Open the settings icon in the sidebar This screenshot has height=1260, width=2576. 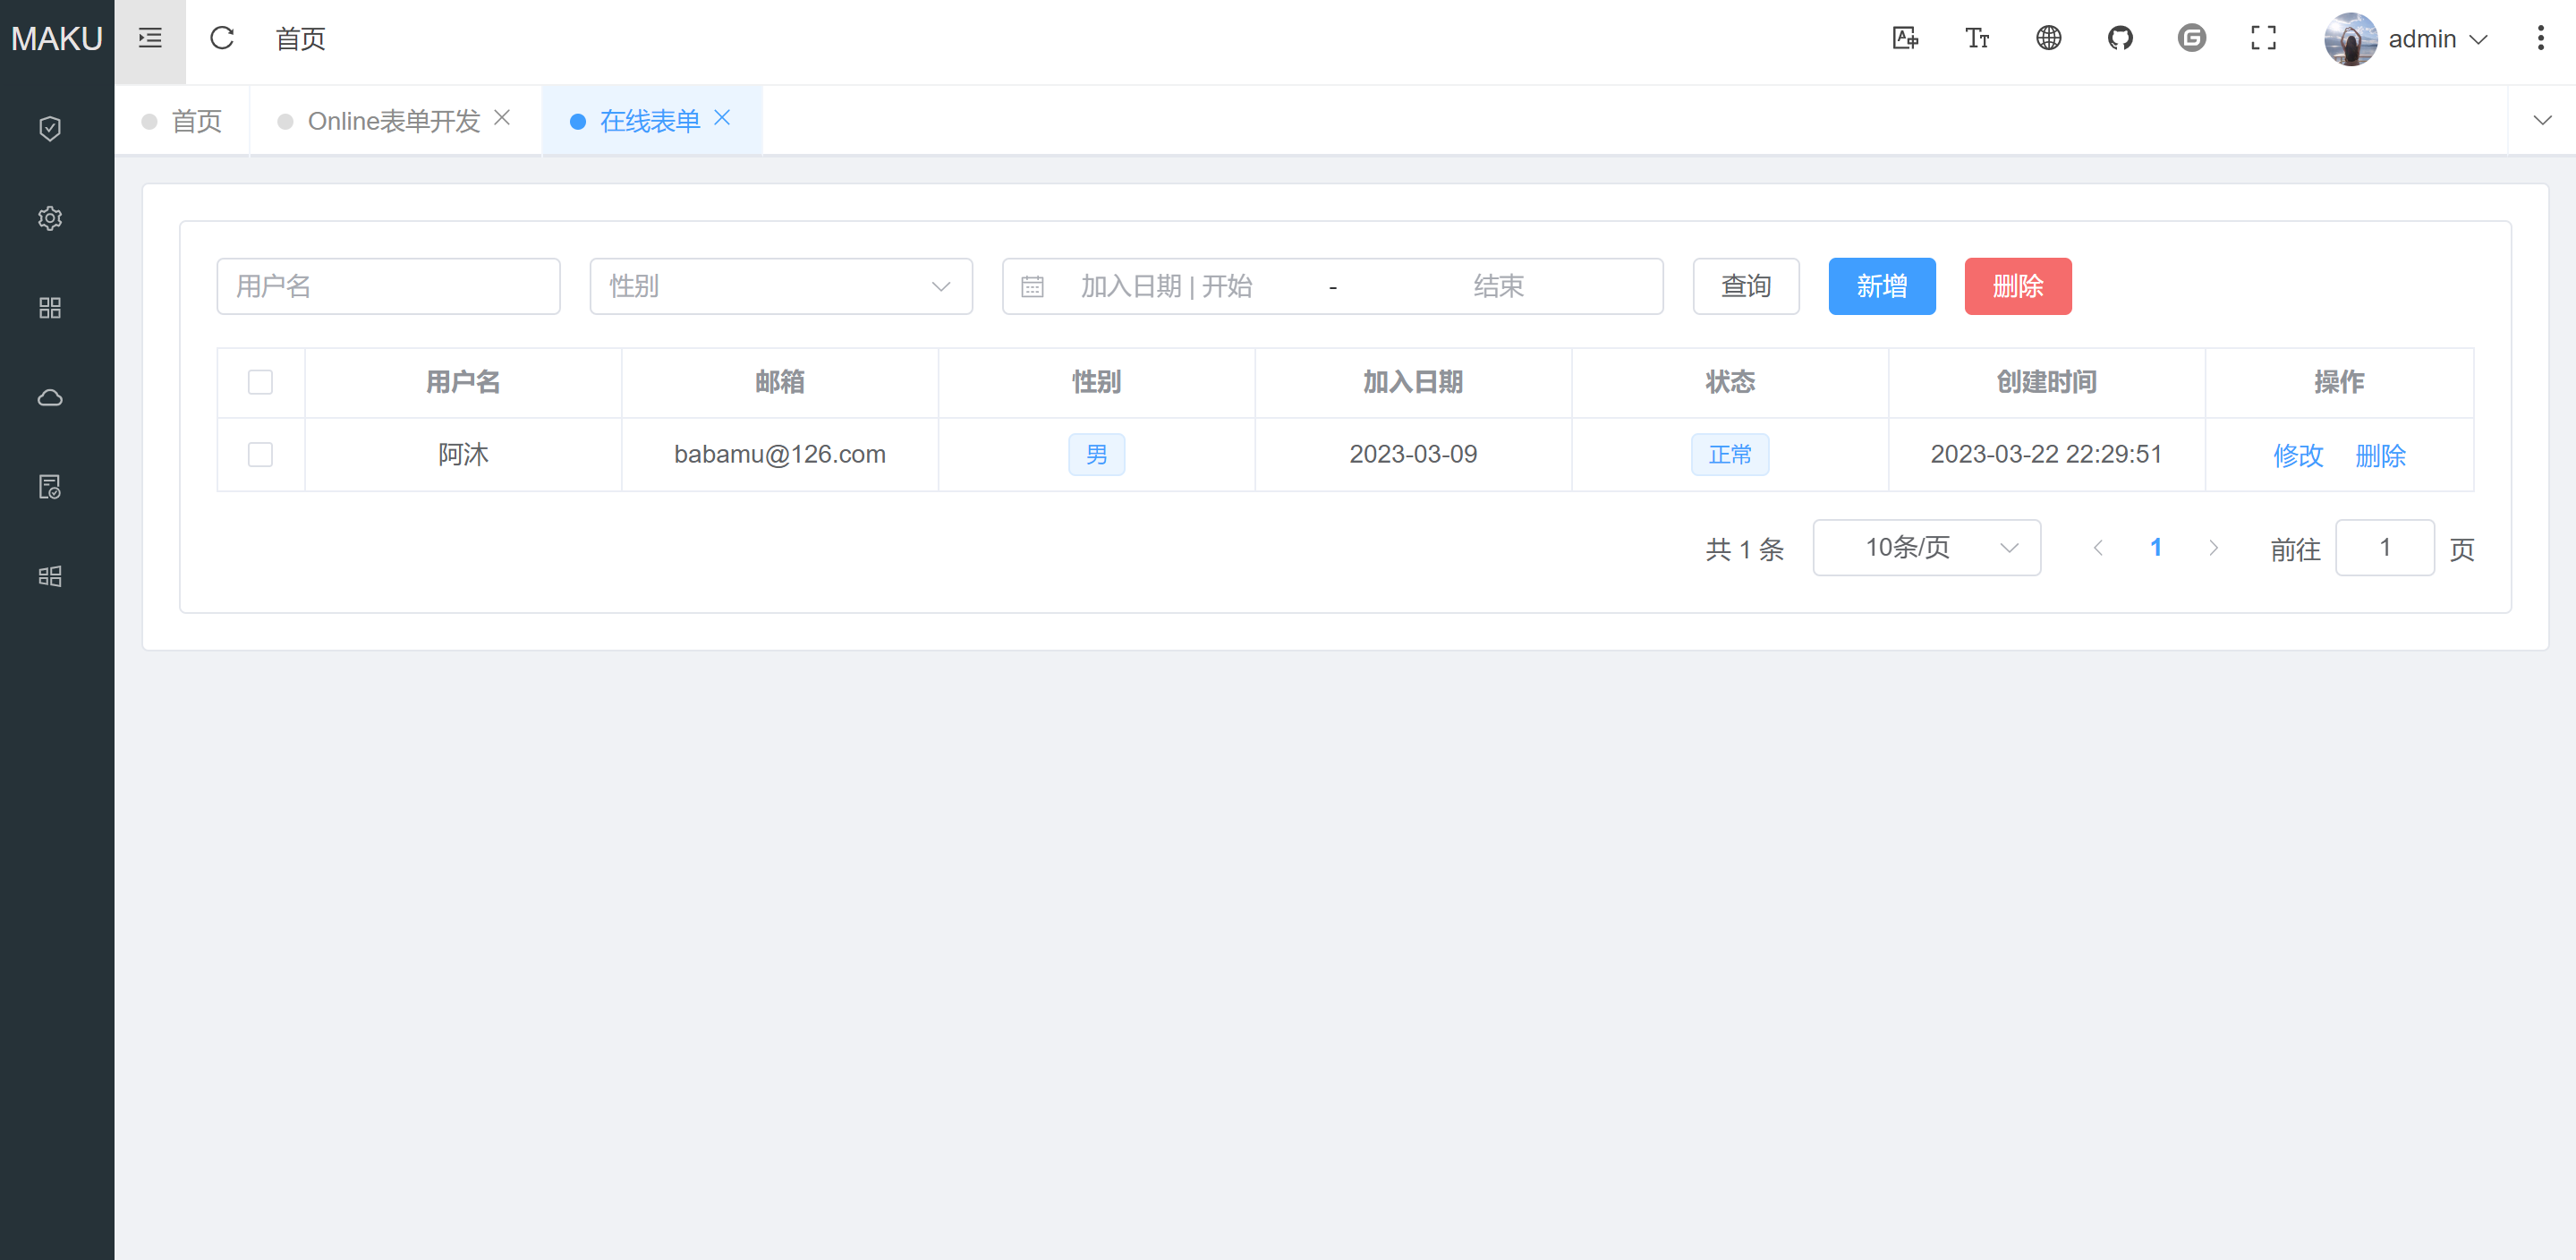click(50, 218)
